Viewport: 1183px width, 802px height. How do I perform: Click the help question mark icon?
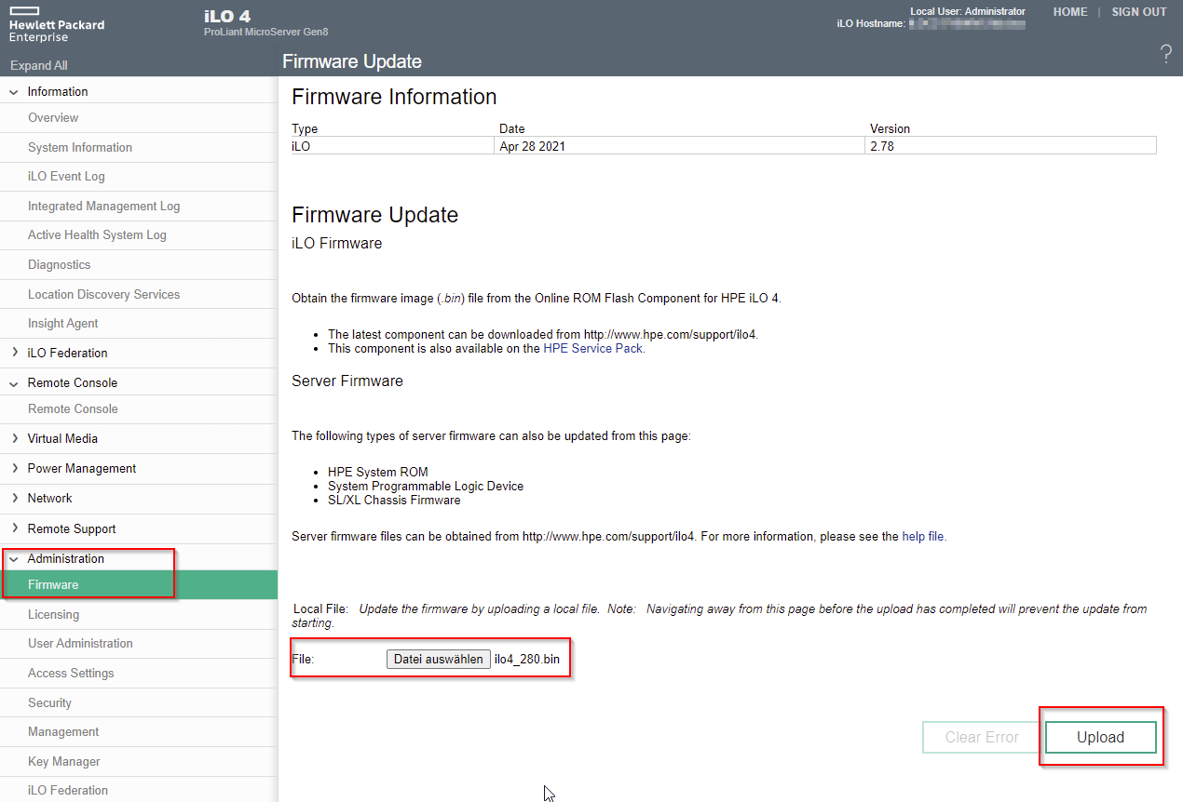[x=1165, y=54]
